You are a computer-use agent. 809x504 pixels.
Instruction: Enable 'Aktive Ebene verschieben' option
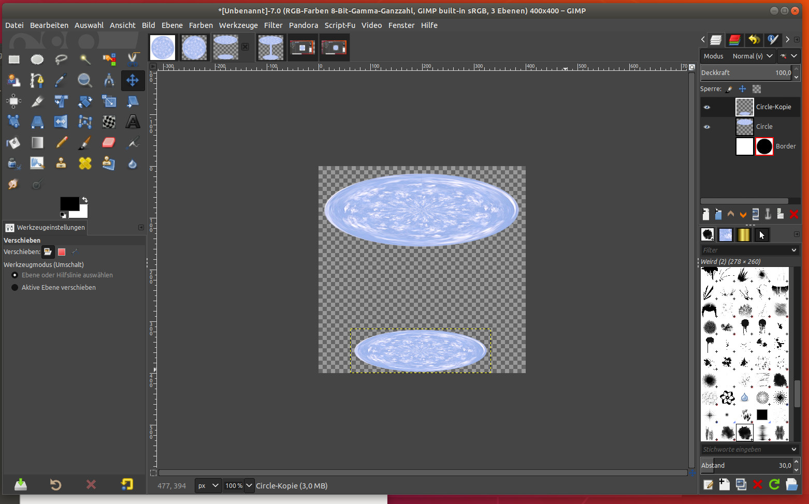coord(15,288)
